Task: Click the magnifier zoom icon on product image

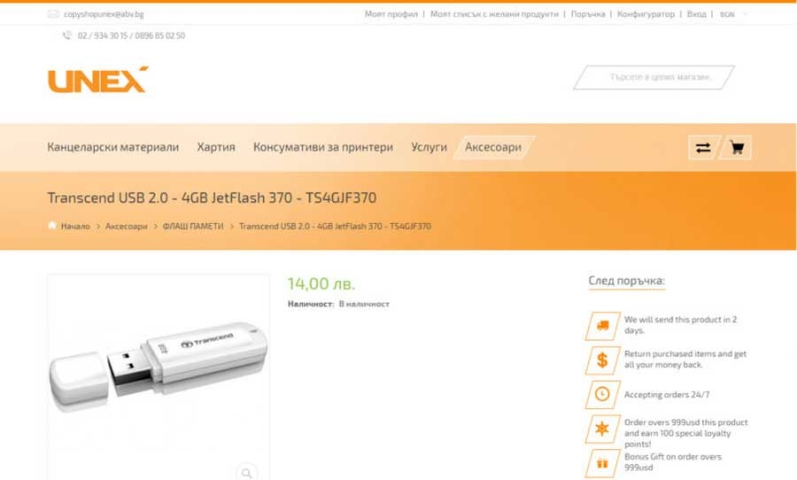Action: click(246, 472)
